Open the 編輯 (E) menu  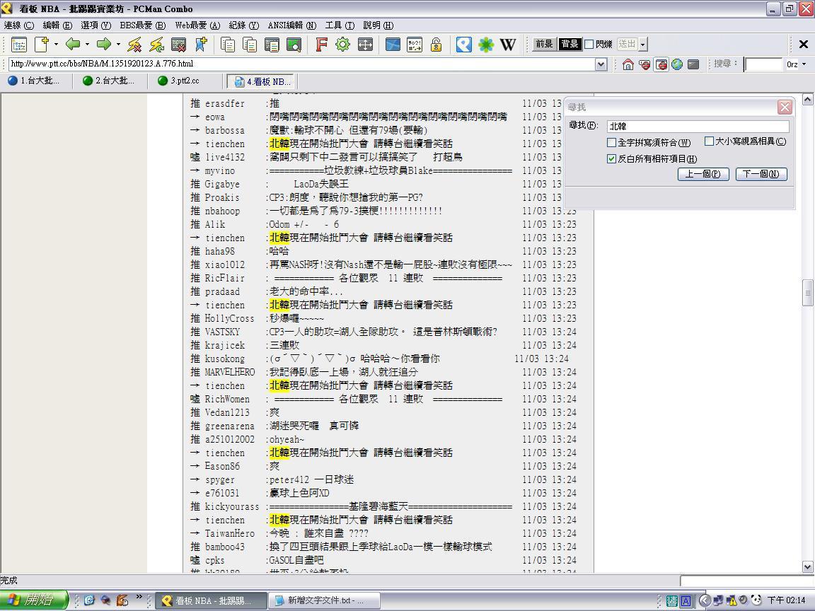[x=57, y=25]
